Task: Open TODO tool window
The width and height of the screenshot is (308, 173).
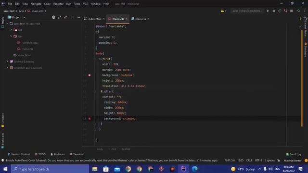Action: 40,154
